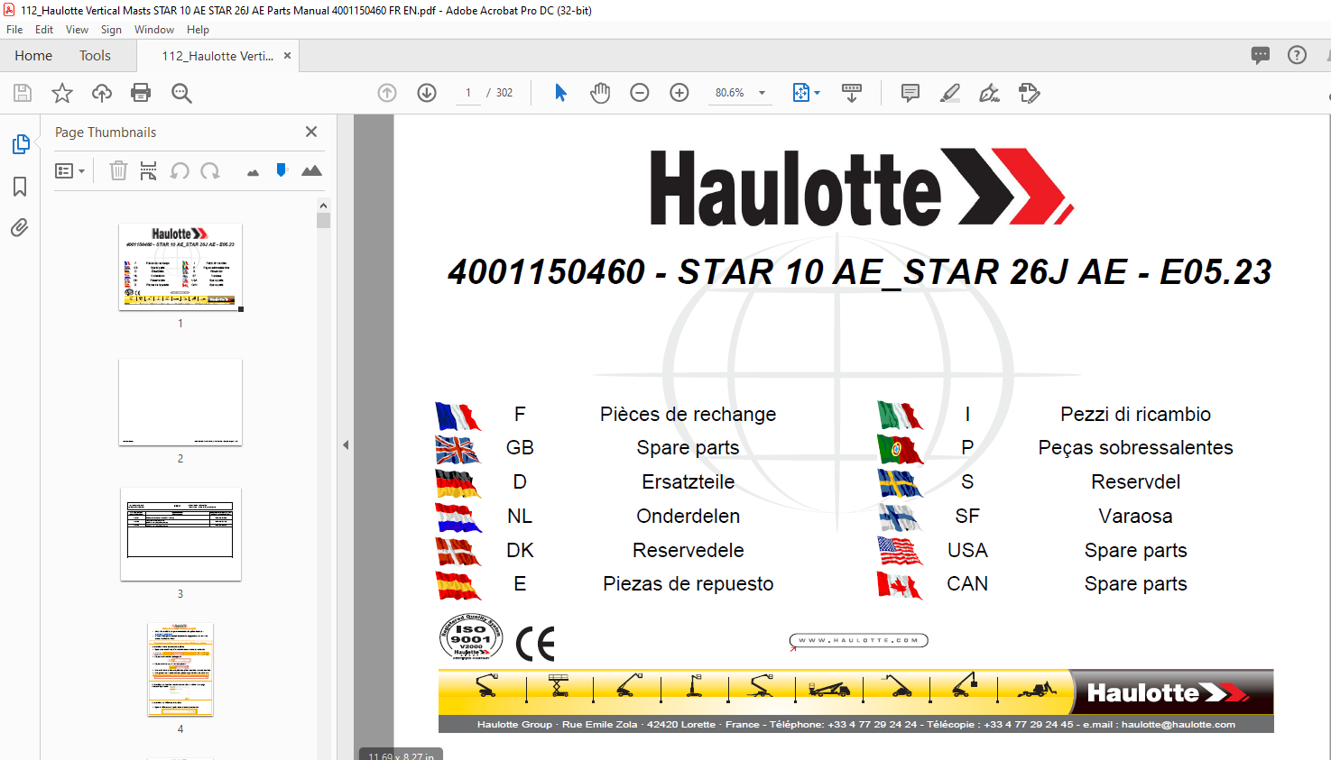Select the highlight text pen tool
This screenshot has width=1331, height=760.
950,93
